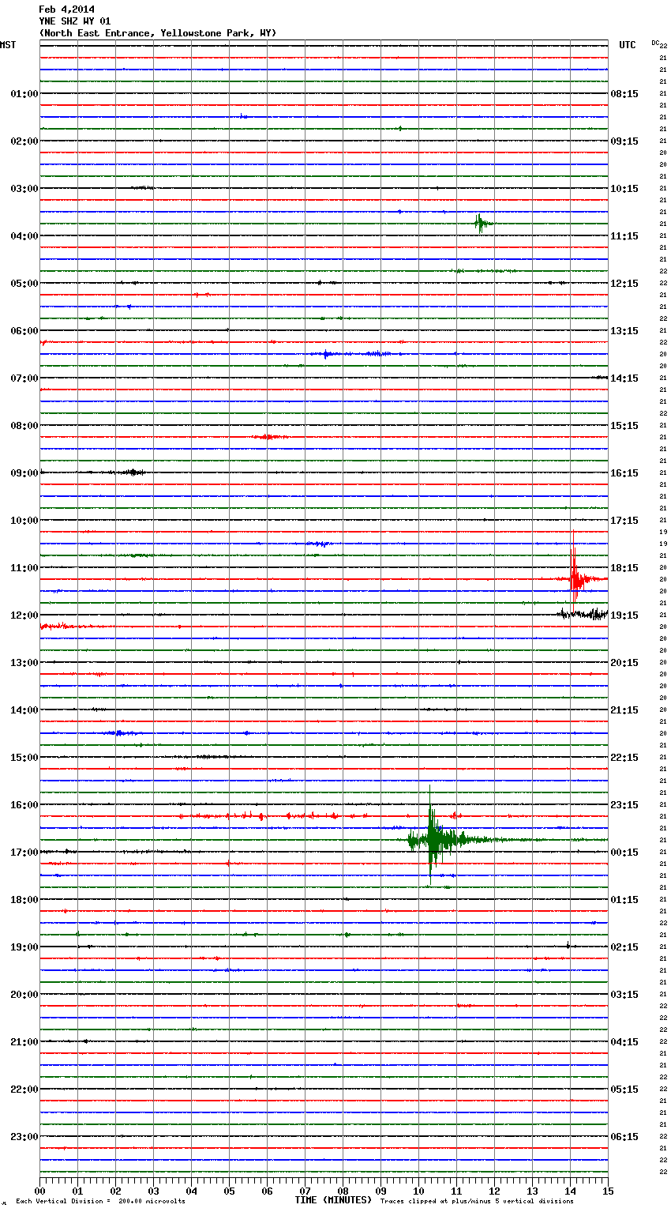This screenshot has width=671, height=1212.
Task: Click the "10:15" UTC label
Action: pos(624,189)
